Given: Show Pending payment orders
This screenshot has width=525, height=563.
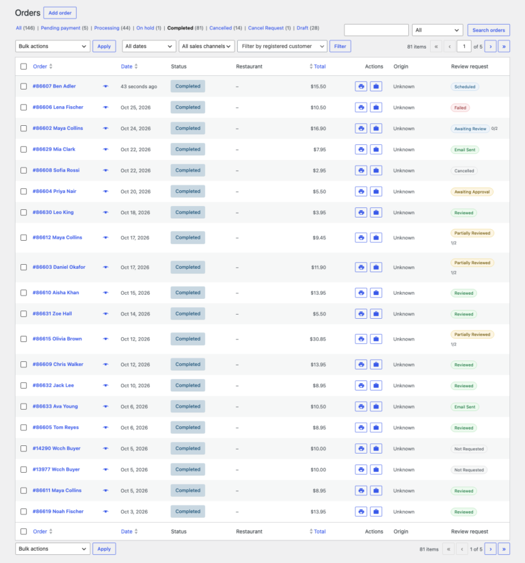Looking at the screenshot, I should click(60, 28).
